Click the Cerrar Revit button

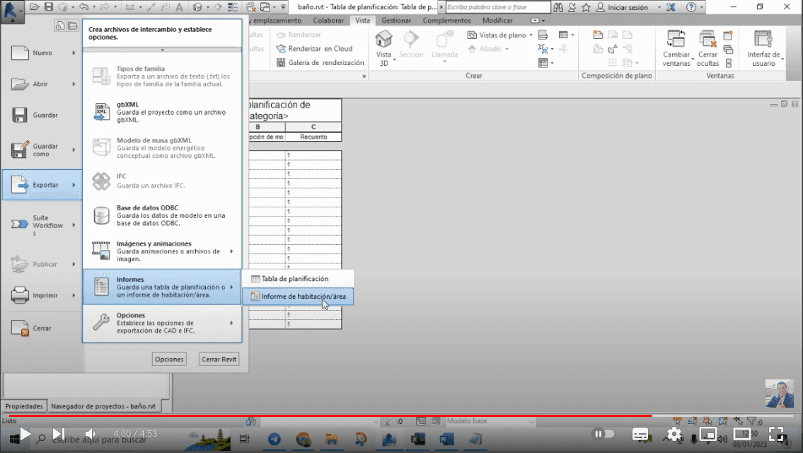click(219, 360)
